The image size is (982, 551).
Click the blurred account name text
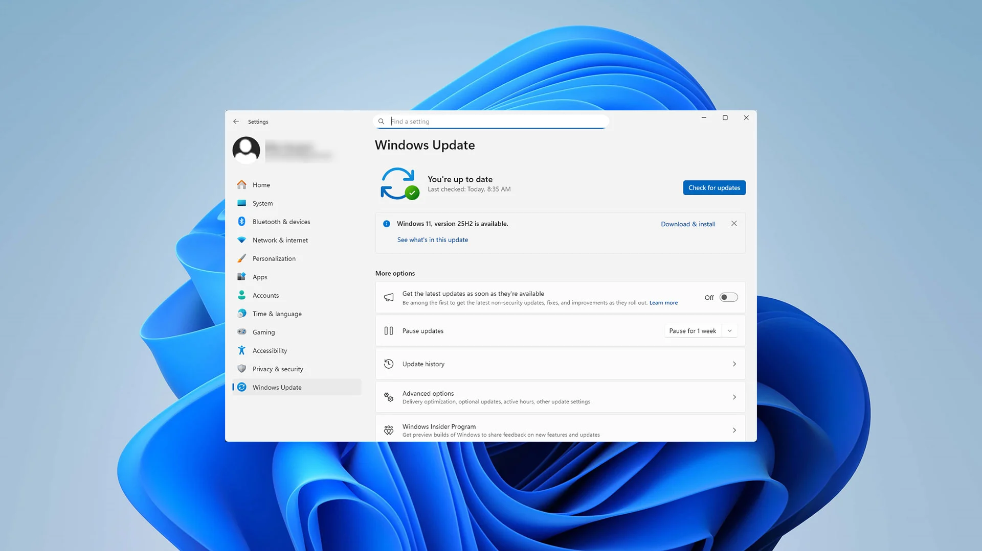click(299, 151)
